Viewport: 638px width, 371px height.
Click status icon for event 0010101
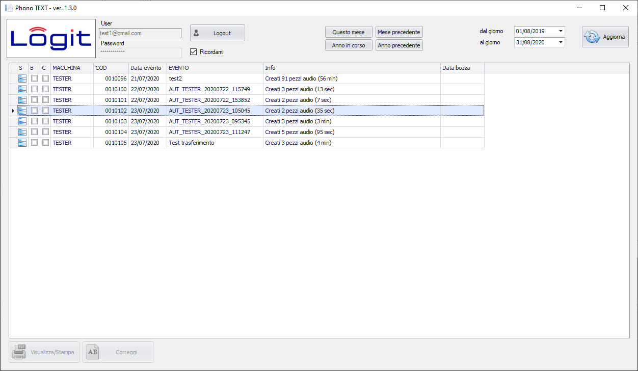(x=22, y=100)
